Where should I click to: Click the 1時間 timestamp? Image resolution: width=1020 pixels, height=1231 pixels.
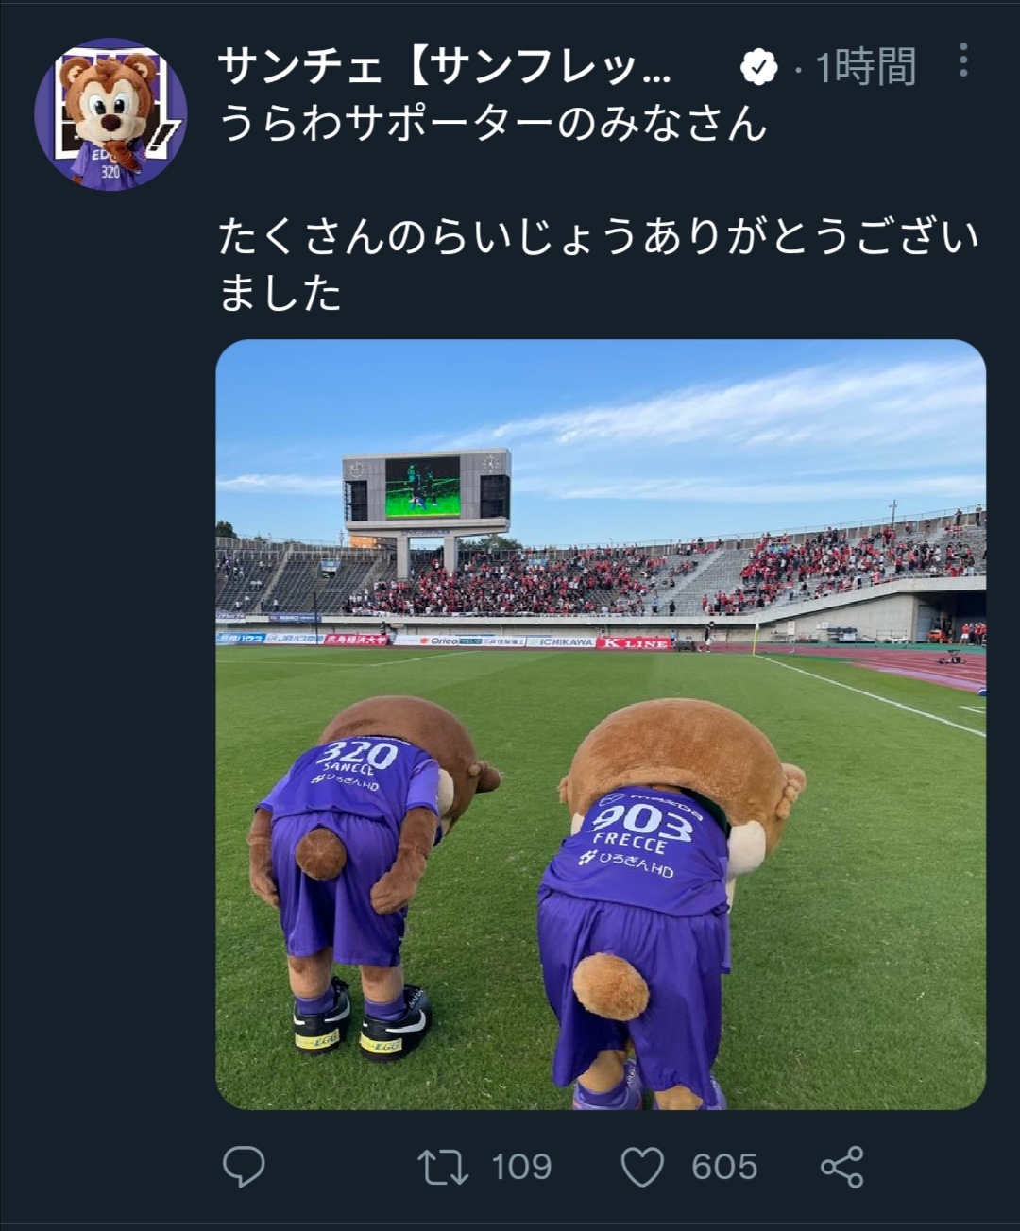point(866,67)
